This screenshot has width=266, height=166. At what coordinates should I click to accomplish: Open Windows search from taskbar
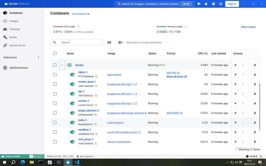[x=13, y=162]
